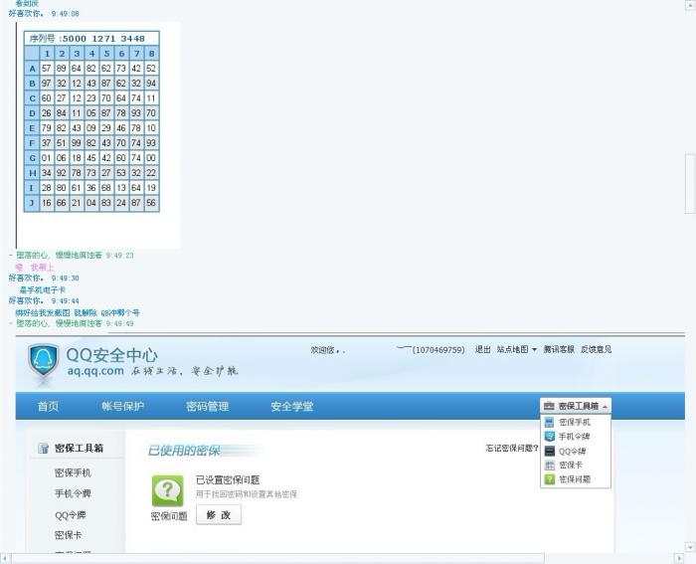Click the 密保问题 icon in dropdown list
This screenshot has height=564, width=696.
point(550,479)
